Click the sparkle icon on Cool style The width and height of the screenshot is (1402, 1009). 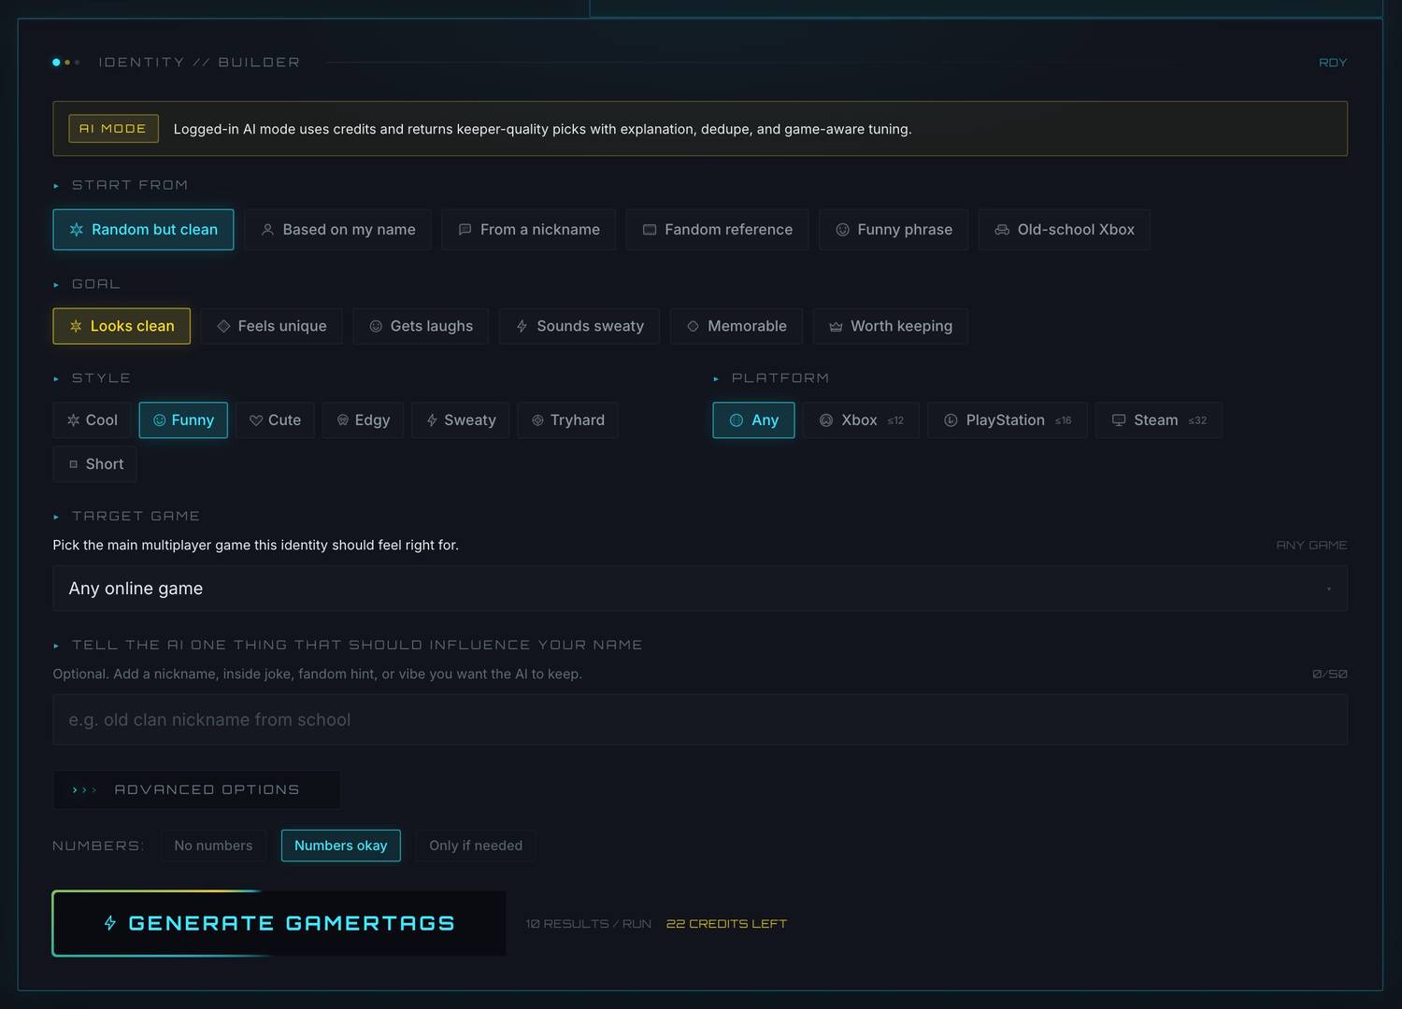coord(73,420)
